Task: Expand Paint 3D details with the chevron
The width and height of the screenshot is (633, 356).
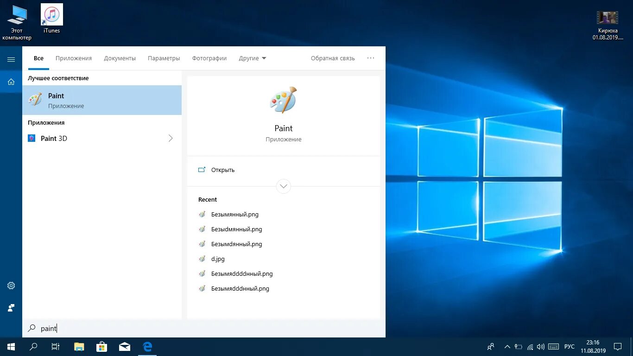Action: (171, 138)
